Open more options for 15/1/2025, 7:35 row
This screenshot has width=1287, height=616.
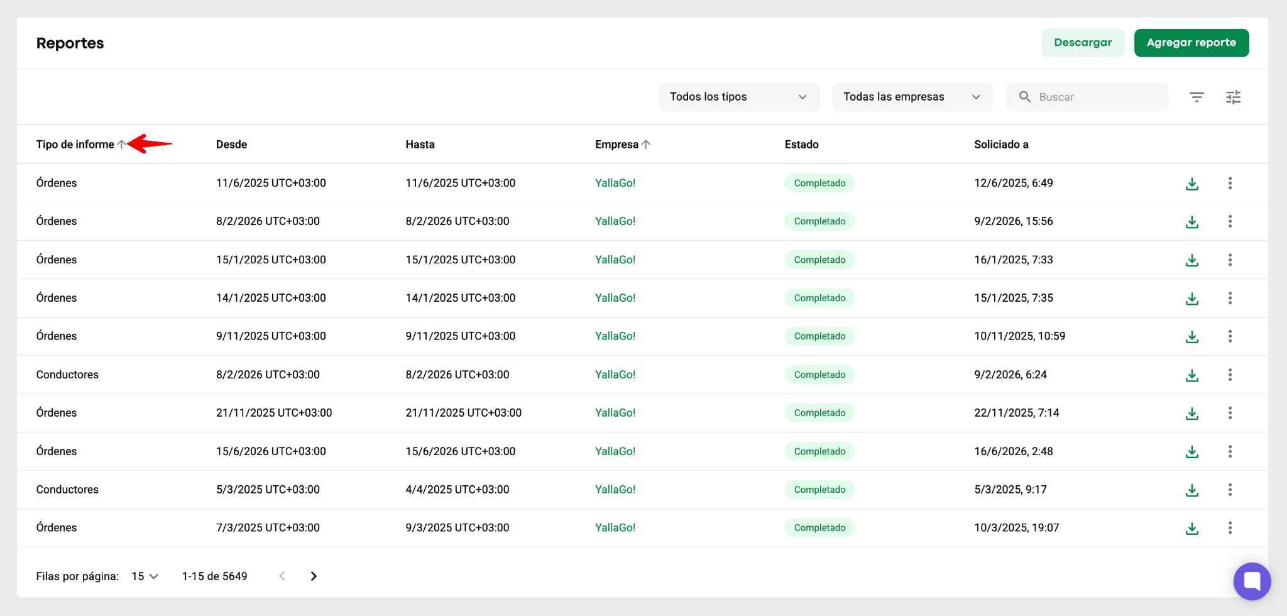click(x=1230, y=298)
